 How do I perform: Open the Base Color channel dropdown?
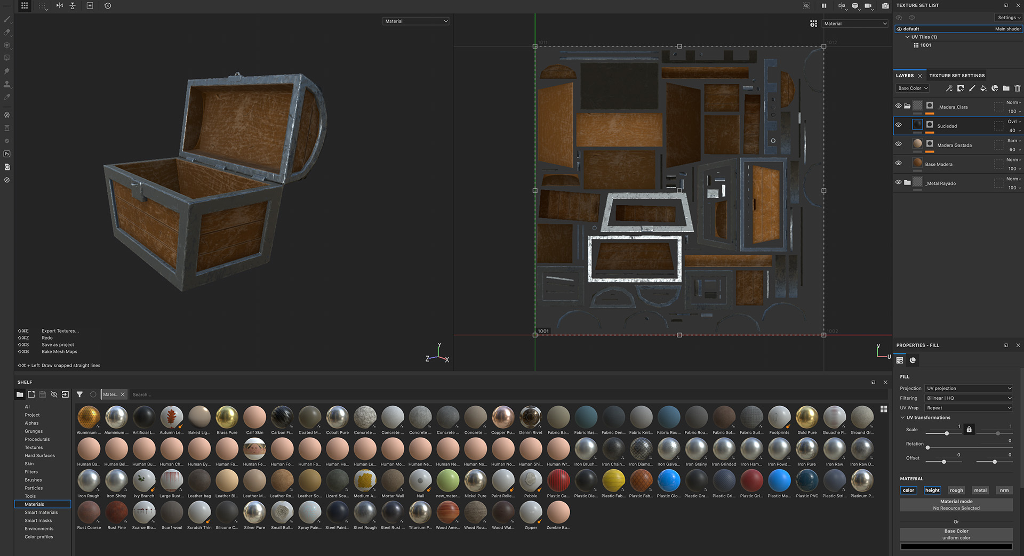coord(913,88)
